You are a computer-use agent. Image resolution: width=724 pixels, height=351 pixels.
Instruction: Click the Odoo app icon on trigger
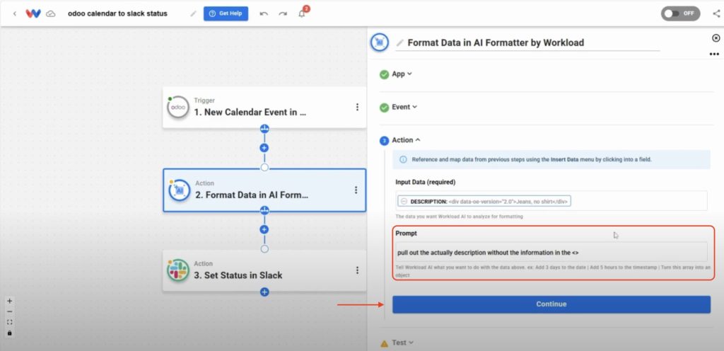[x=177, y=107]
